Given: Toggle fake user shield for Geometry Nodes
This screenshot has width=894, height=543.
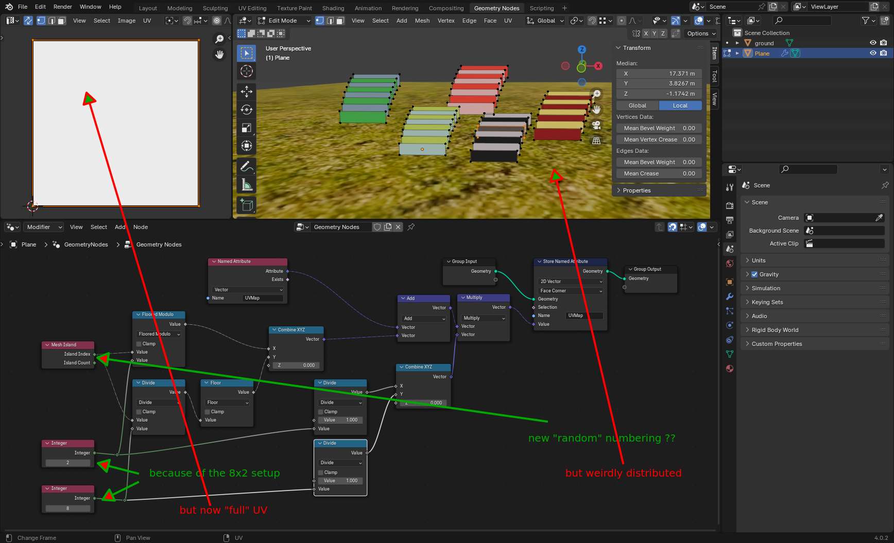Looking at the screenshot, I should click(377, 227).
